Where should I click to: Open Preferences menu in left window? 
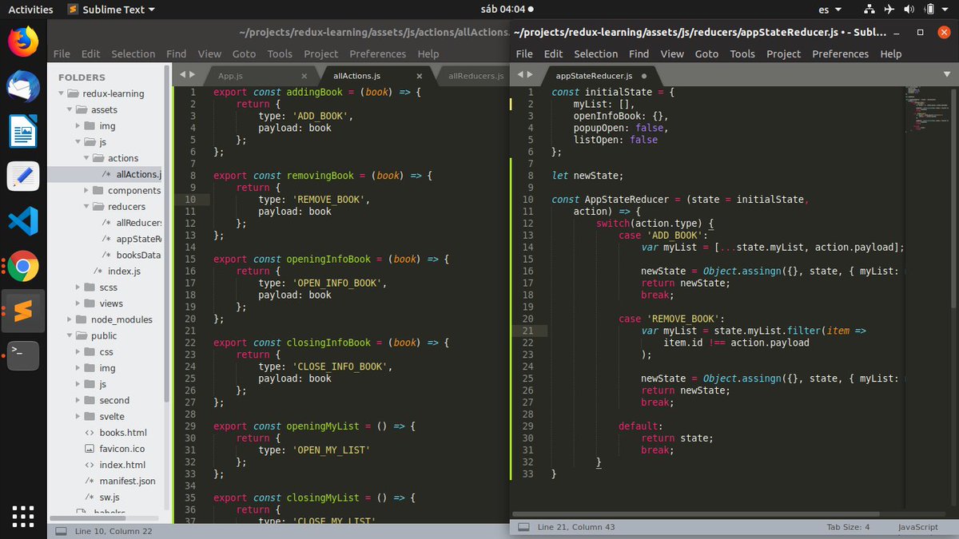(378, 54)
